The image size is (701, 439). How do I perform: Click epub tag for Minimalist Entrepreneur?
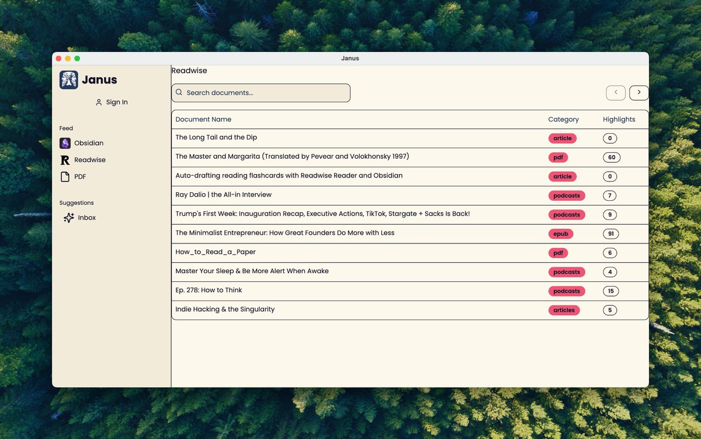tap(561, 234)
